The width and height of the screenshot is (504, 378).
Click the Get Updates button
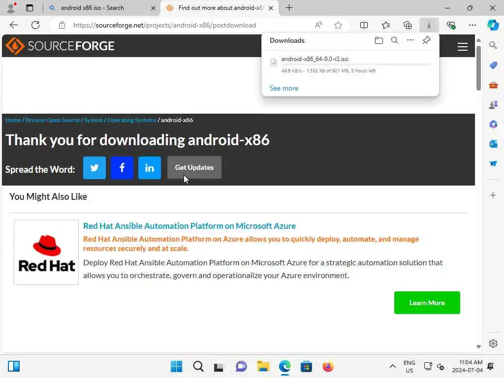coord(194,167)
